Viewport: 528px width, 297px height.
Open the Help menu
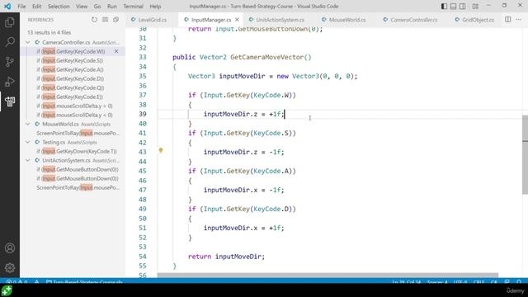(155, 6)
